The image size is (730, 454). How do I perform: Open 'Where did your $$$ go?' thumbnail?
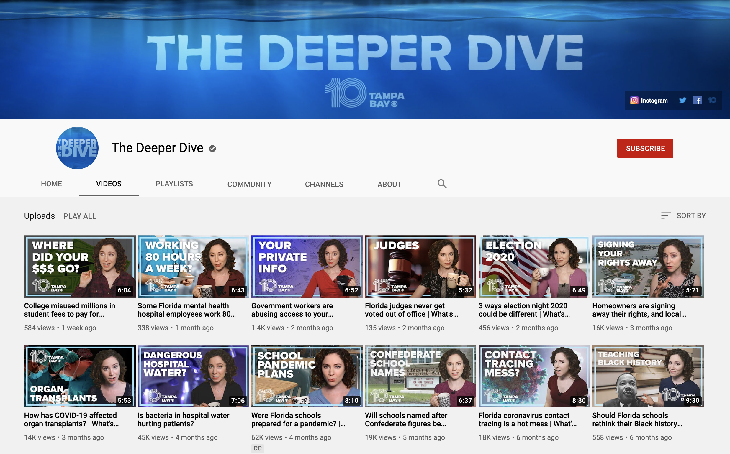(80, 266)
